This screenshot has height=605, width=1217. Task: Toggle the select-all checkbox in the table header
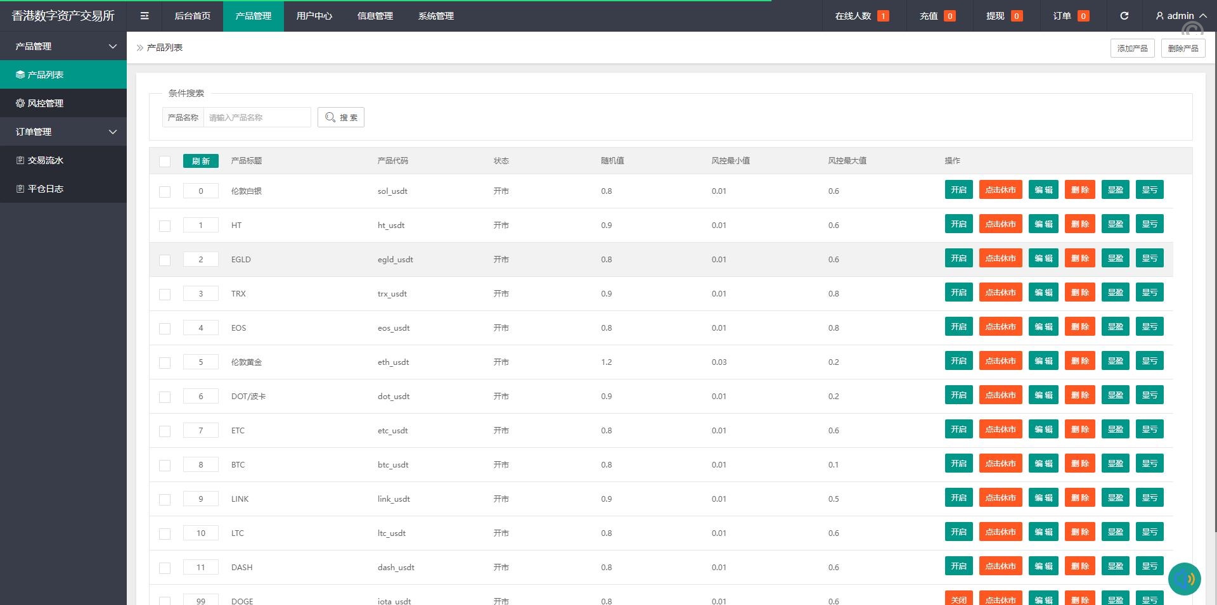[x=165, y=162]
